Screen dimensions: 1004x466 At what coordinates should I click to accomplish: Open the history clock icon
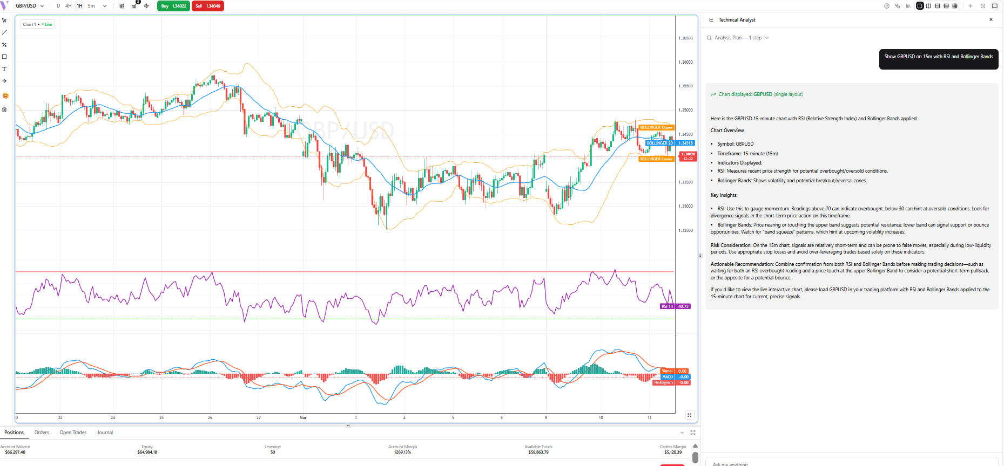983,6
